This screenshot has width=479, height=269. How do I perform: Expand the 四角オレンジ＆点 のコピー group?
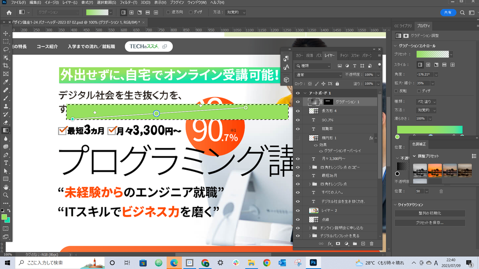pyautogui.click(x=310, y=168)
